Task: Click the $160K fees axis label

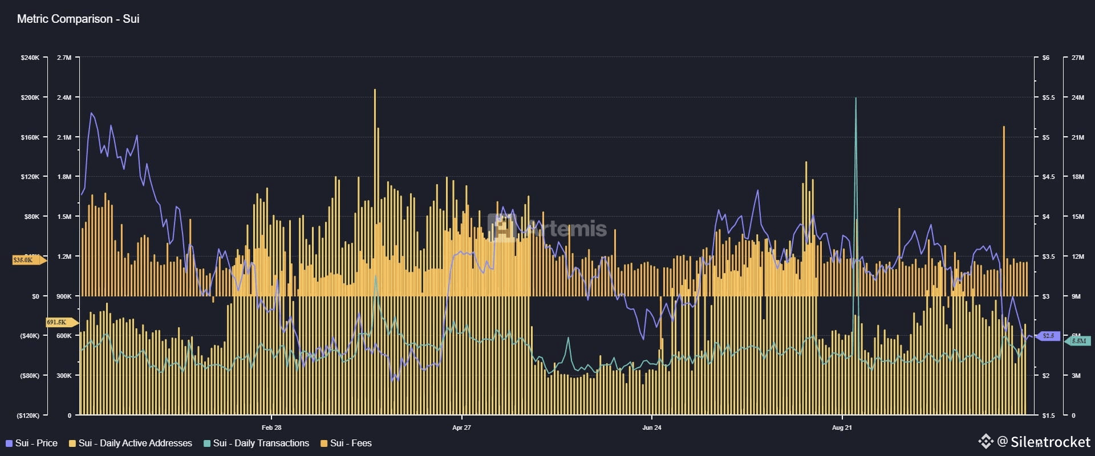Action: 30,137
